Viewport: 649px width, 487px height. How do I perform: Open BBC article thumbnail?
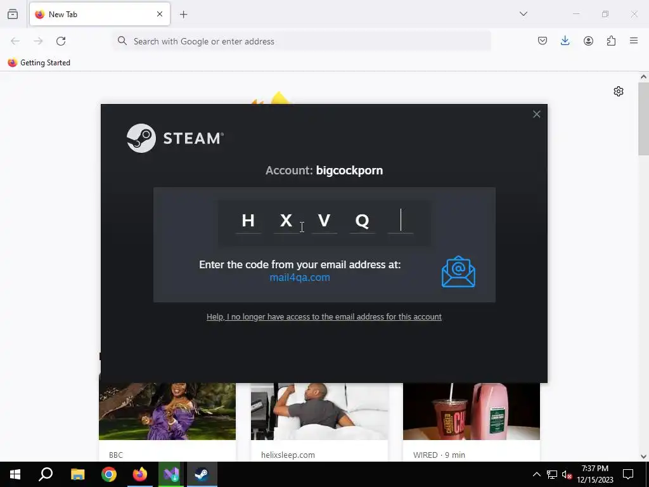click(167, 411)
